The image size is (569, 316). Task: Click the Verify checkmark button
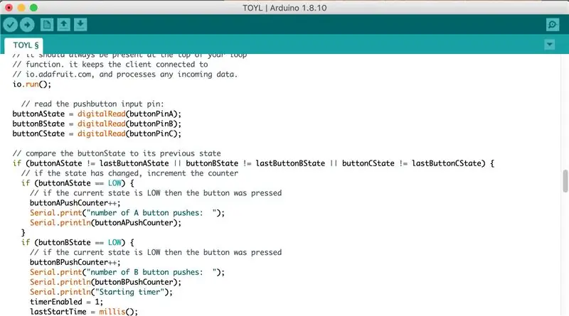11,25
